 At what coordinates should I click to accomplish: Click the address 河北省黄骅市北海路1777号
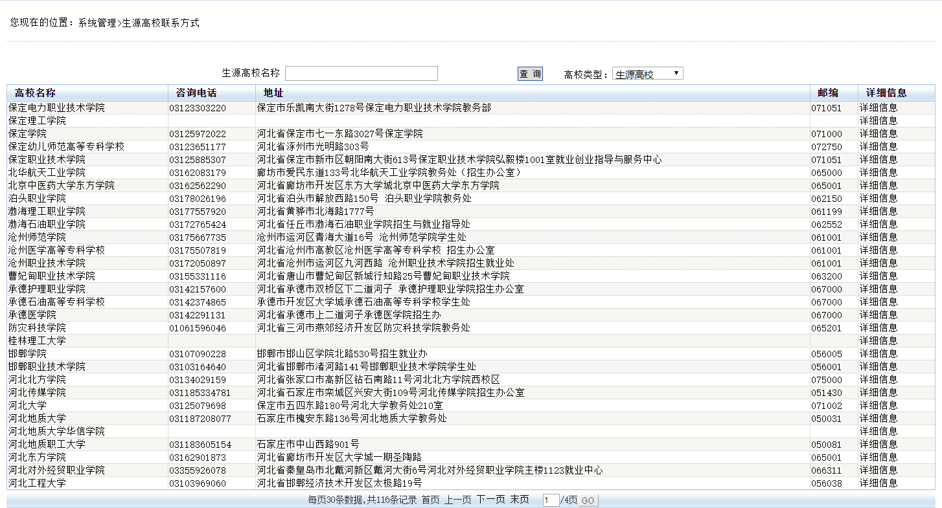point(316,212)
